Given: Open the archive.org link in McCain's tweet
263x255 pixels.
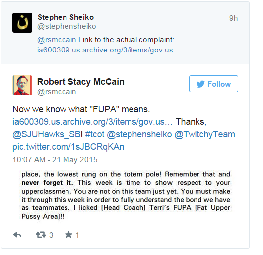Looking at the screenshot, I should pos(93,122).
